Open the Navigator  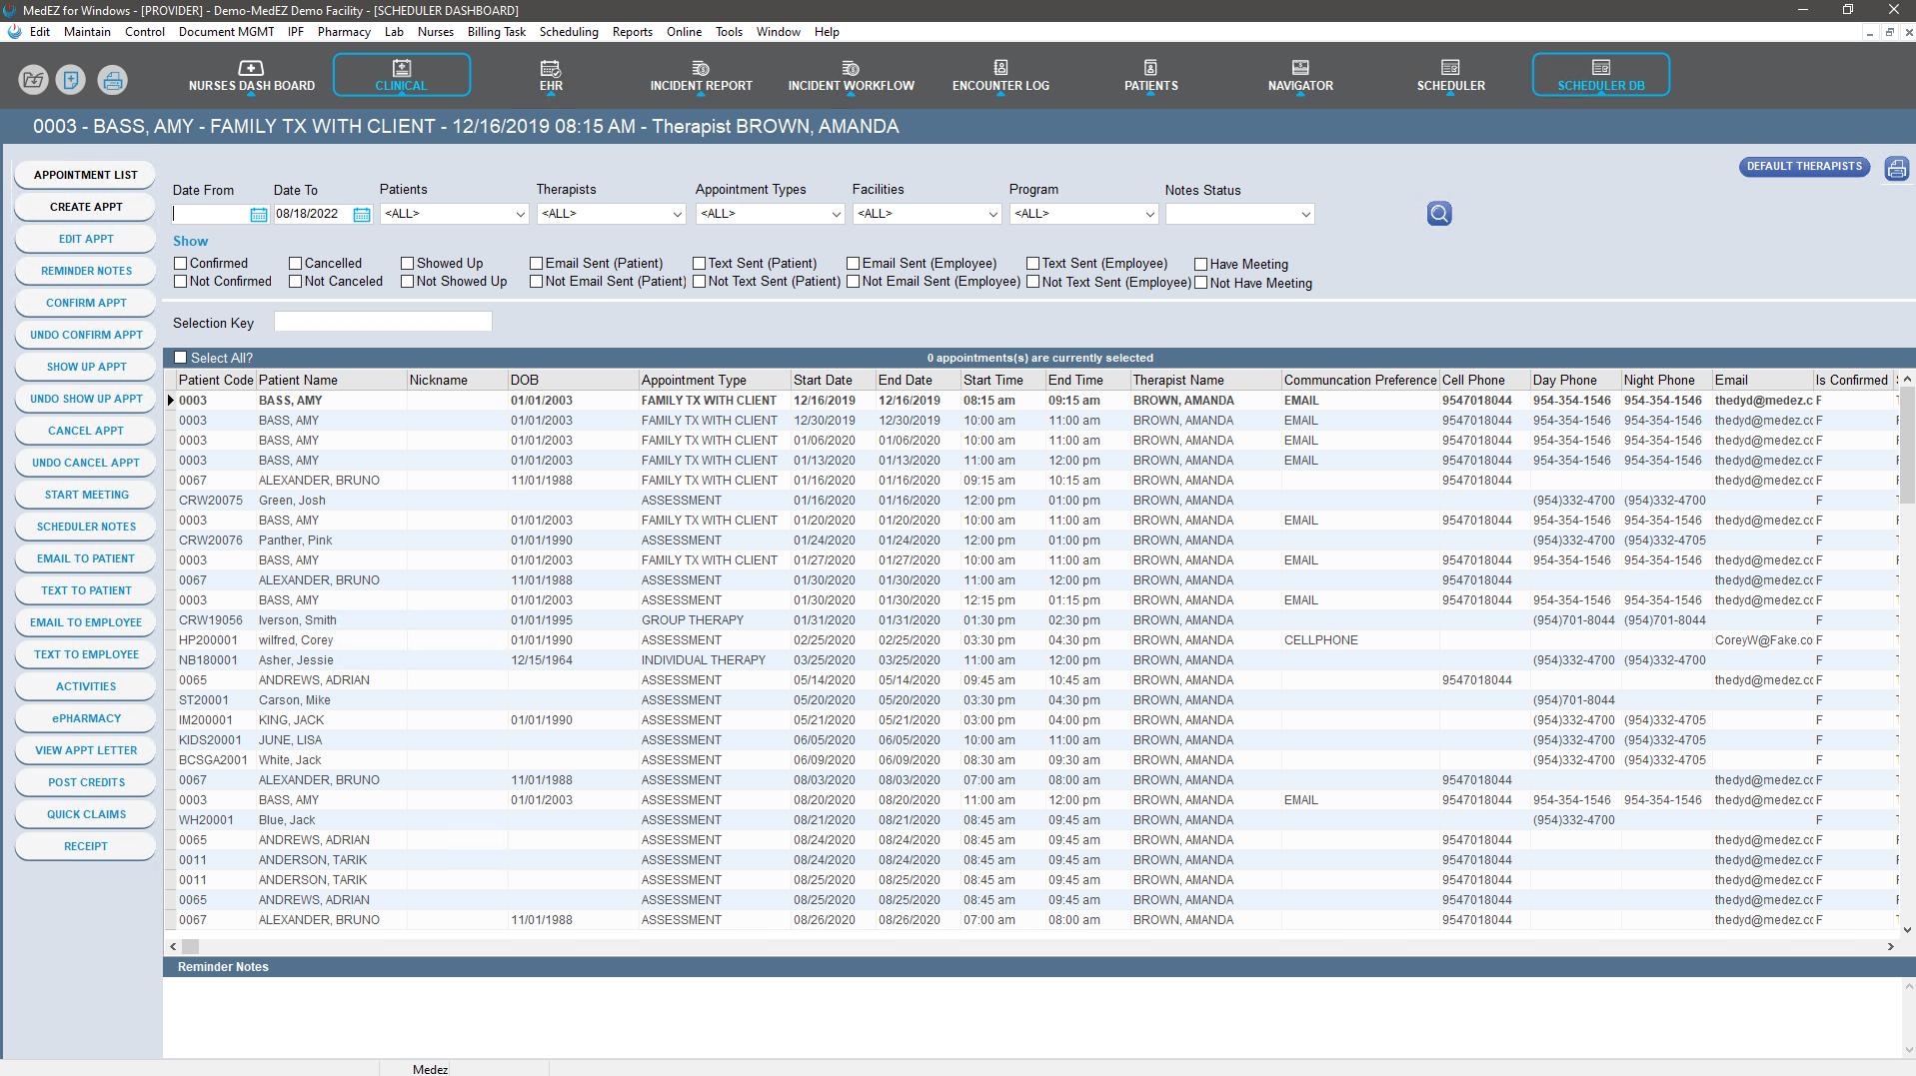tap(1300, 76)
